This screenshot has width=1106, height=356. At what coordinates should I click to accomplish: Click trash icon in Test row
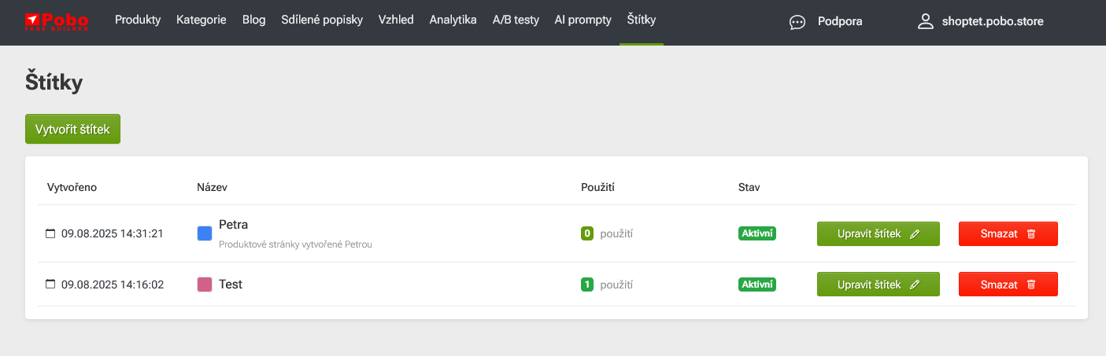point(1031,284)
